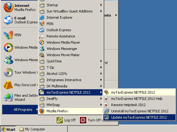Open the myTaxExpress NETFILE 2012 program folder

point(71,92)
